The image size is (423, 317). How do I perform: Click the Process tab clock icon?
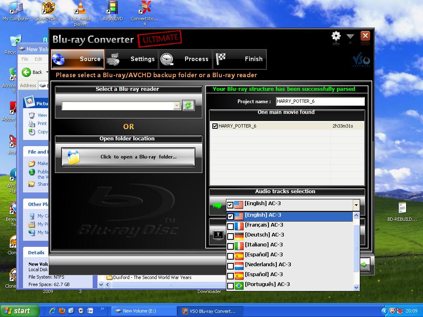pos(167,59)
